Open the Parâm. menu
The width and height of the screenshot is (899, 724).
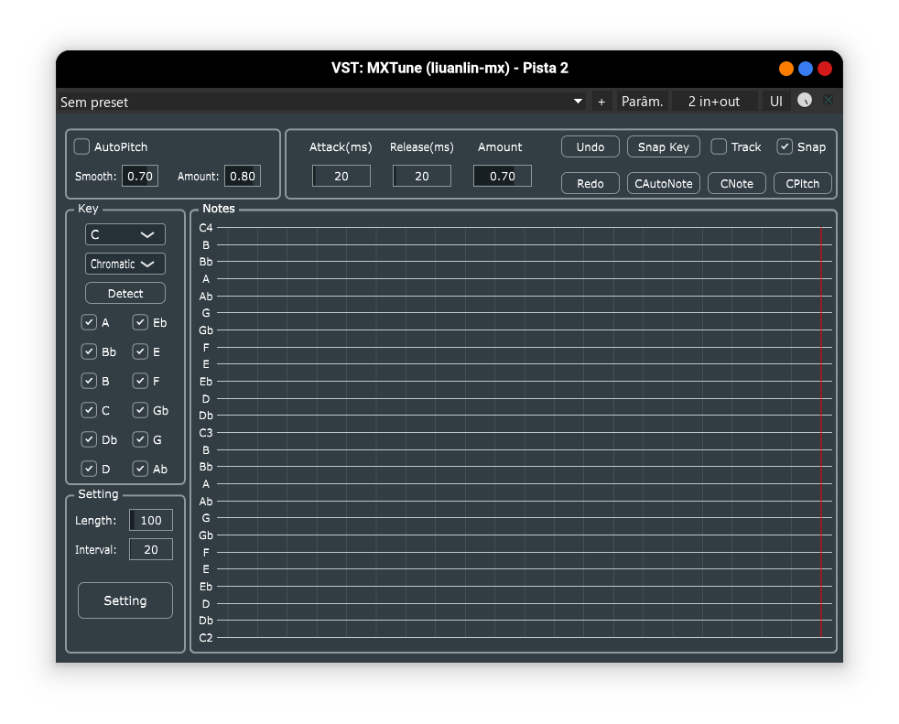click(x=642, y=102)
